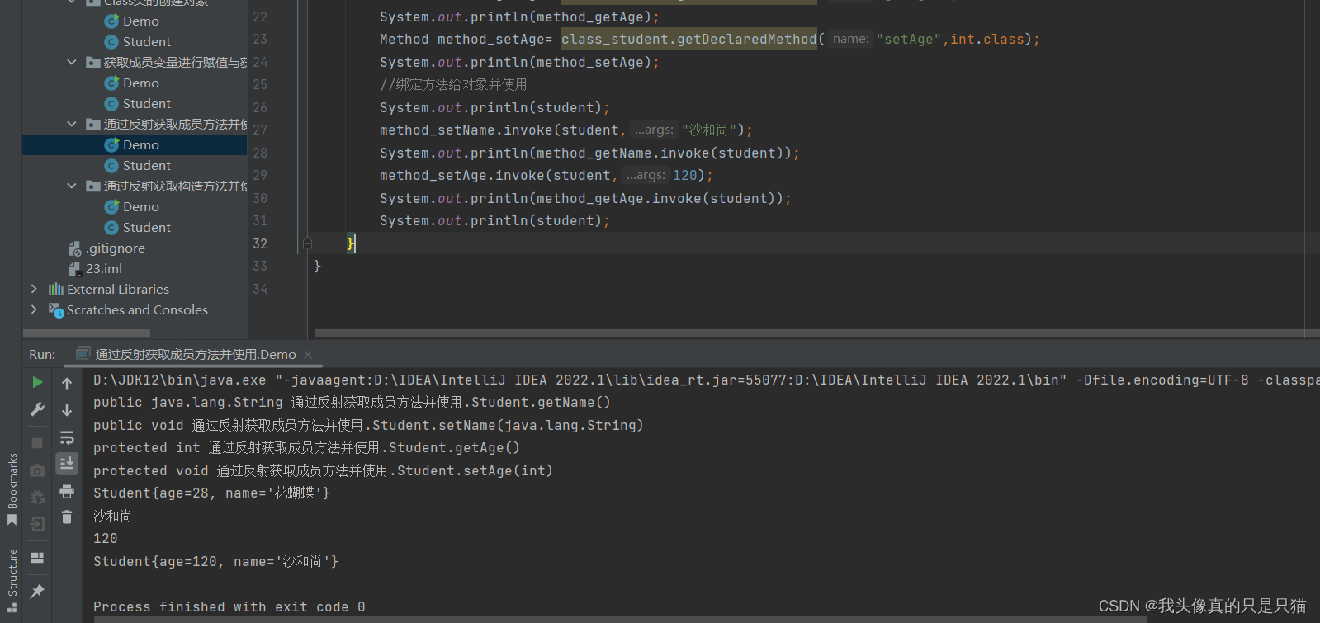
Task: Click gutter line number 27
Action: point(260,130)
